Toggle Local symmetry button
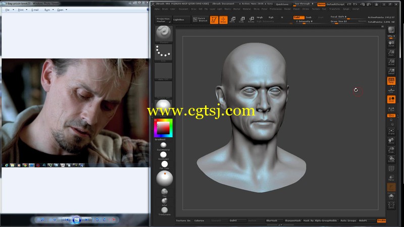 (x=391, y=99)
